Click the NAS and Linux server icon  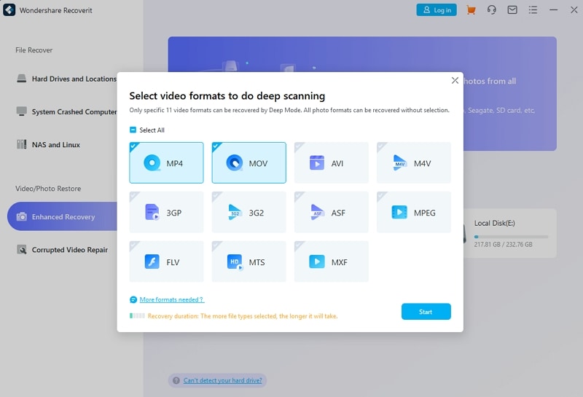point(22,144)
